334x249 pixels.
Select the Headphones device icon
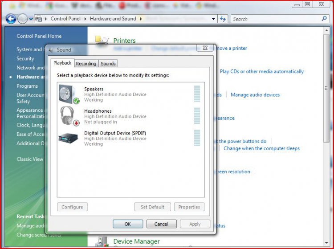69,116
